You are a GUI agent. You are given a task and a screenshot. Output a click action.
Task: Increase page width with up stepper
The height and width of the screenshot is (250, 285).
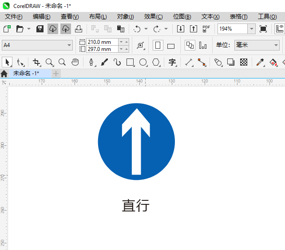[127, 42]
